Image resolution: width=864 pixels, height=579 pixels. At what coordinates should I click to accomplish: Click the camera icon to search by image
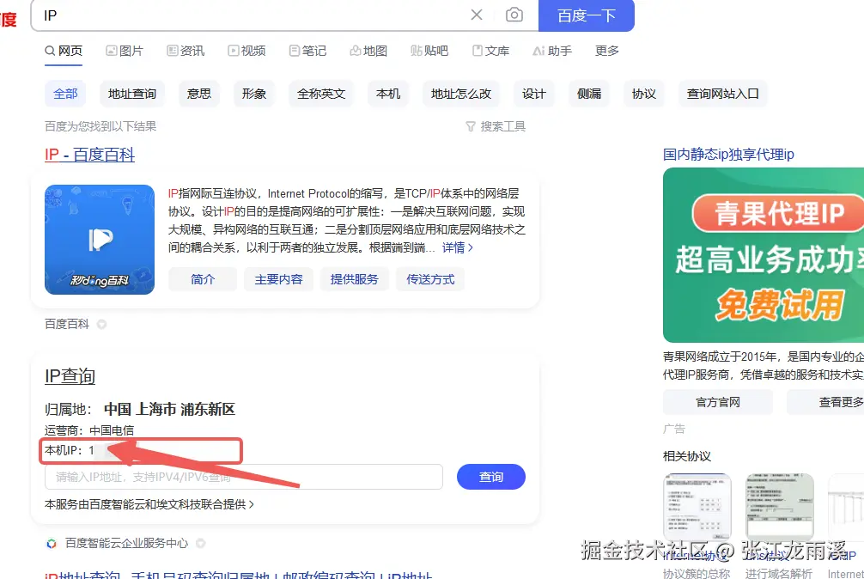pyautogui.click(x=514, y=15)
